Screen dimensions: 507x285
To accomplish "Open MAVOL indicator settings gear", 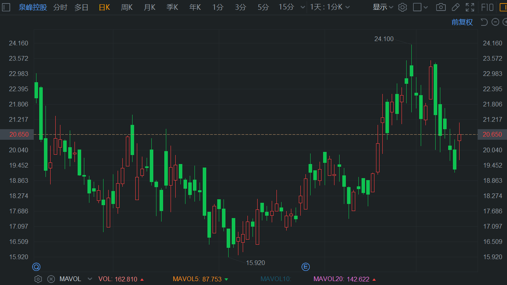I will click(38, 279).
